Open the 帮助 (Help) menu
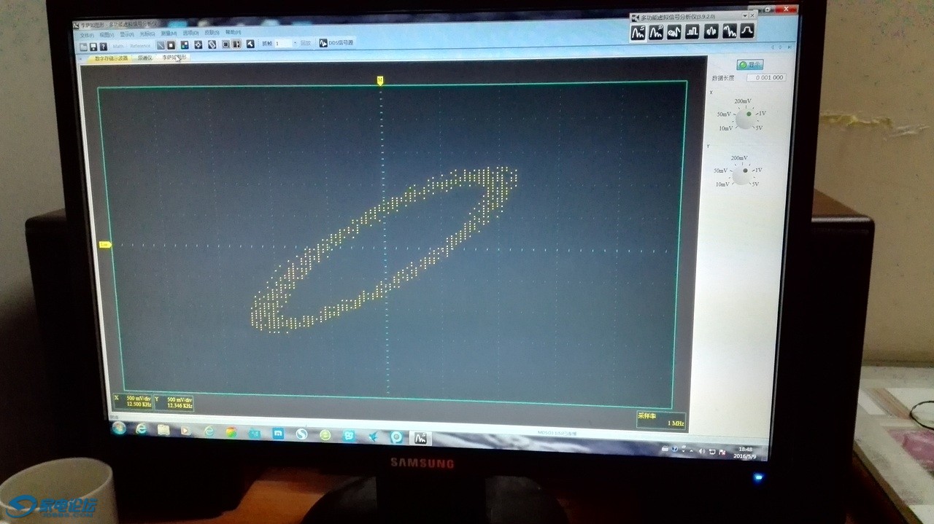Screen dimensions: 934x524 [x=233, y=33]
